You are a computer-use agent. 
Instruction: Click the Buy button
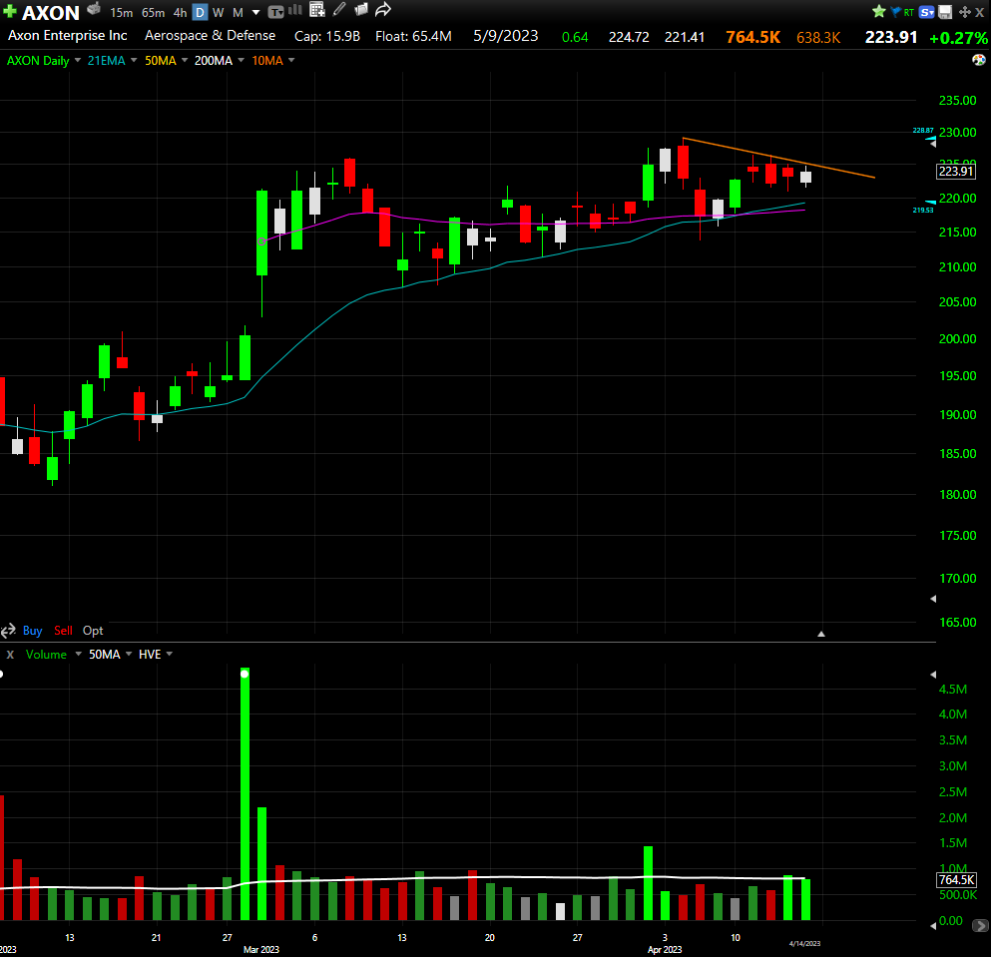(32, 631)
